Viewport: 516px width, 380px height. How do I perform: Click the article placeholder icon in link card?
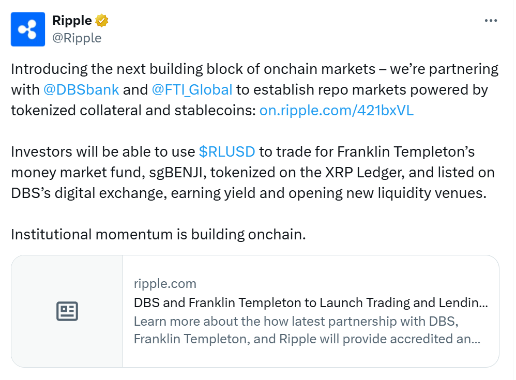[67, 311]
